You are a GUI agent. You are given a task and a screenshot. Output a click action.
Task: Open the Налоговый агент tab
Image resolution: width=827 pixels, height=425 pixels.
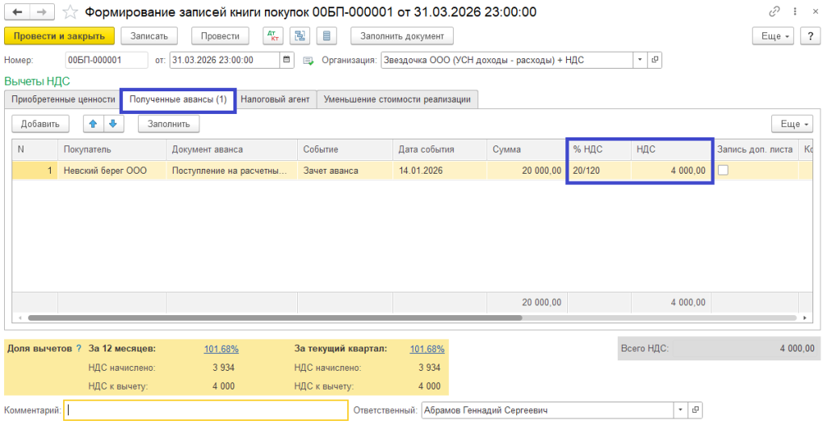pos(275,99)
